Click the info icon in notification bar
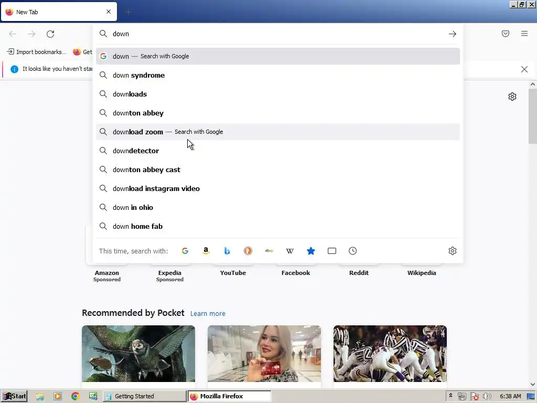 coord(14,69)
